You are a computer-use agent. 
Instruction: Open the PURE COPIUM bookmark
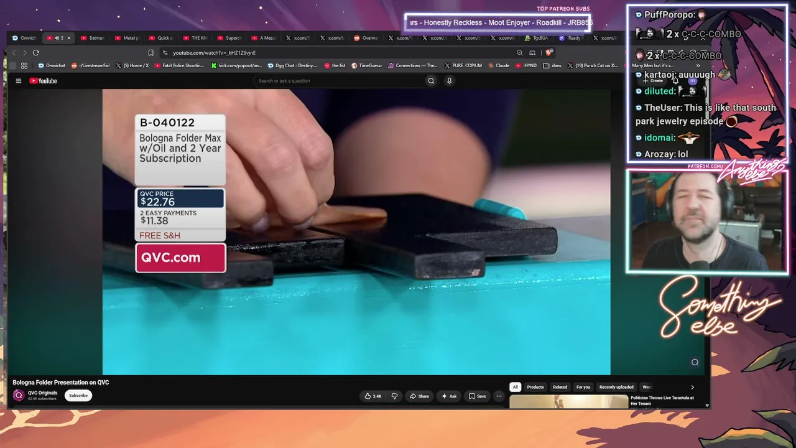(x=463, y=65)
